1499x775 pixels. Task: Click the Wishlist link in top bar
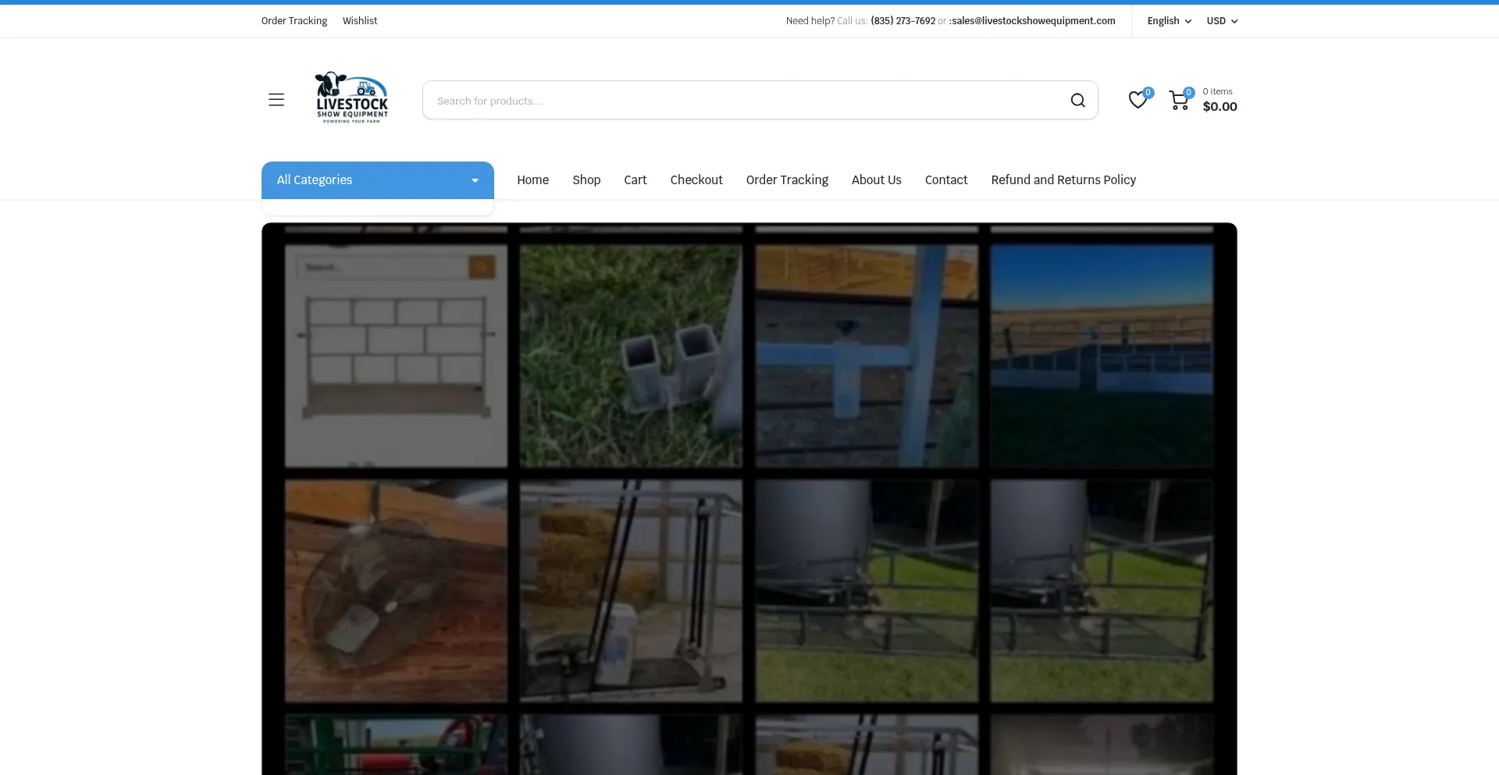click(x=359, y=21)
